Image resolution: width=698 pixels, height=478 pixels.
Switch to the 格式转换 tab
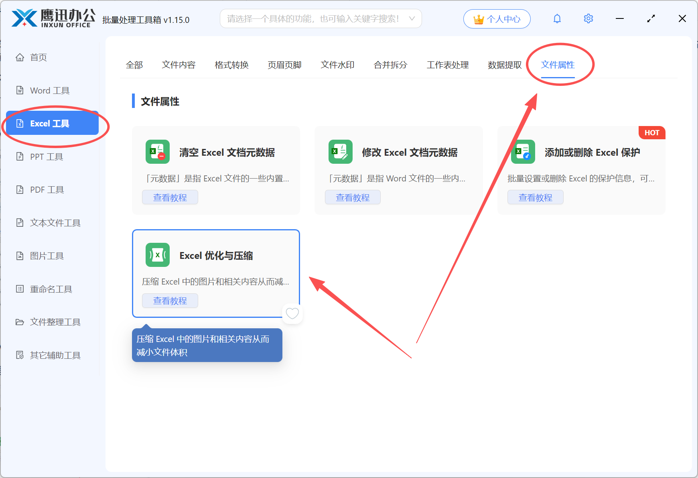pos(231,65)
